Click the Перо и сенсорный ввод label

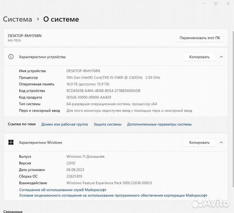click(x=39, y=110)
